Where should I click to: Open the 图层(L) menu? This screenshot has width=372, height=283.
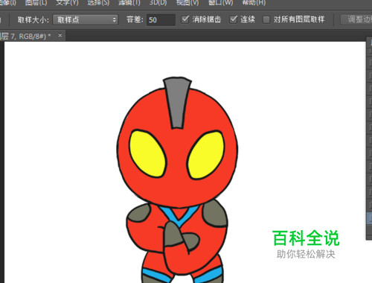(36, 2)
